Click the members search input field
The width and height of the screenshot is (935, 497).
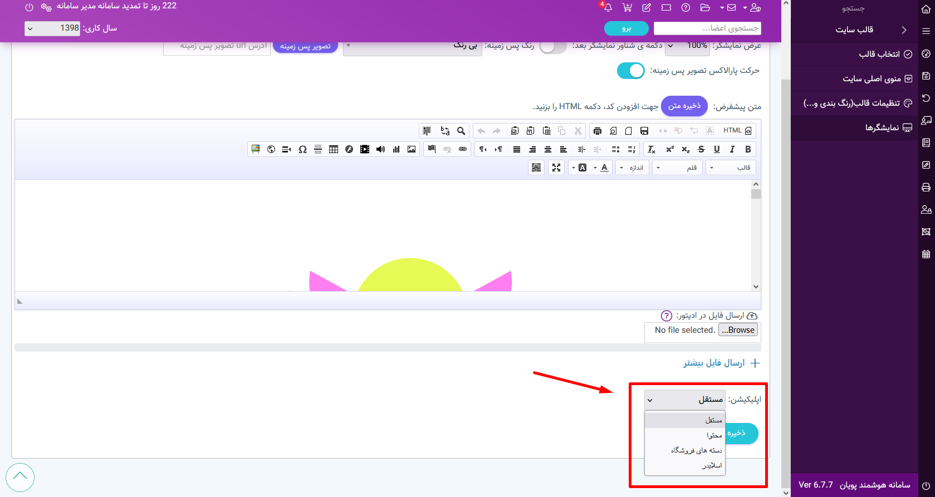707,28
